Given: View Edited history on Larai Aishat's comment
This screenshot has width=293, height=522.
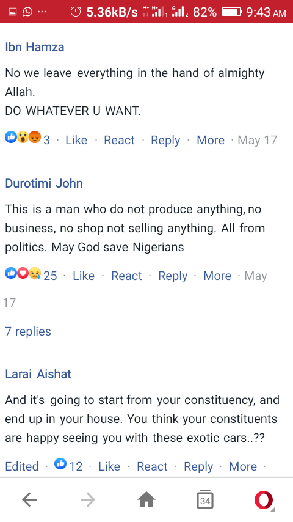Looking at the screenshot, I should [x=22, y=466].
